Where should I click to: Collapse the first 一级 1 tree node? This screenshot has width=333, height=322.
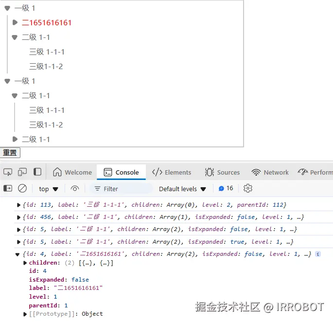[7, 8]
